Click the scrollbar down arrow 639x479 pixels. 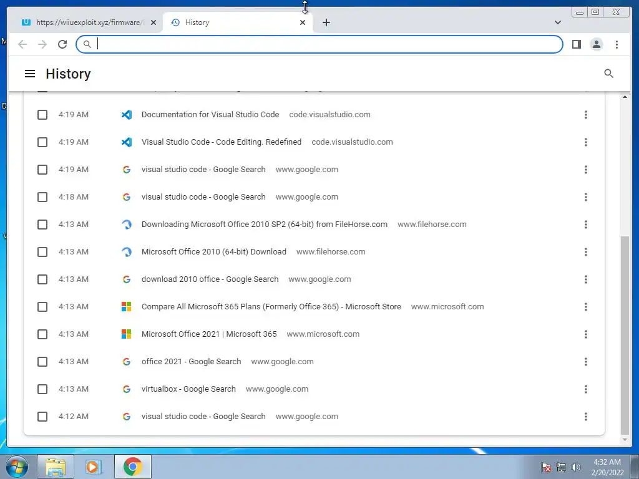[x=625, y=440]
